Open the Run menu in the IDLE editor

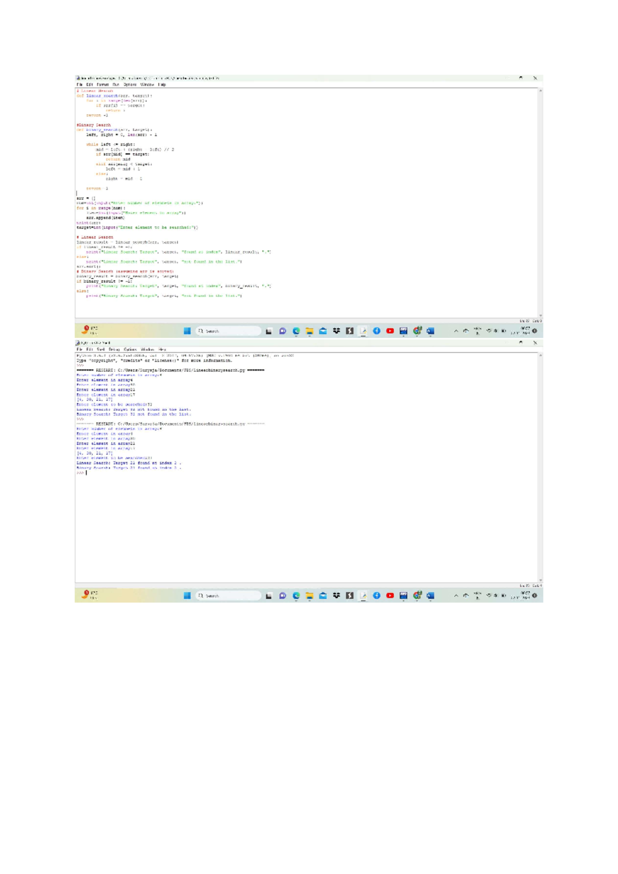click(x=116, y=85)
